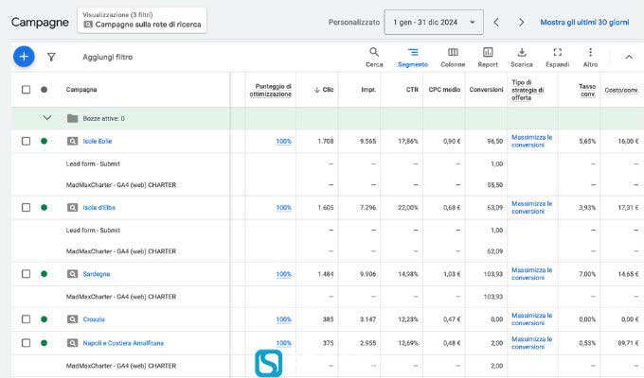Image resolution: width=644 pixels, height=378 pixels.
Task: Click the Croazia search campaign icon
Action: pos(72,319)
